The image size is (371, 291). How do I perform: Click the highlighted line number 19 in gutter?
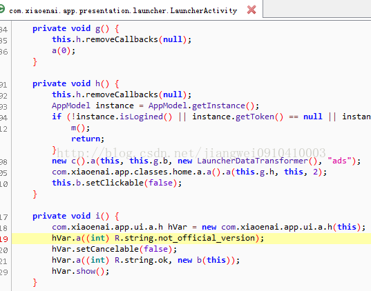3,239
